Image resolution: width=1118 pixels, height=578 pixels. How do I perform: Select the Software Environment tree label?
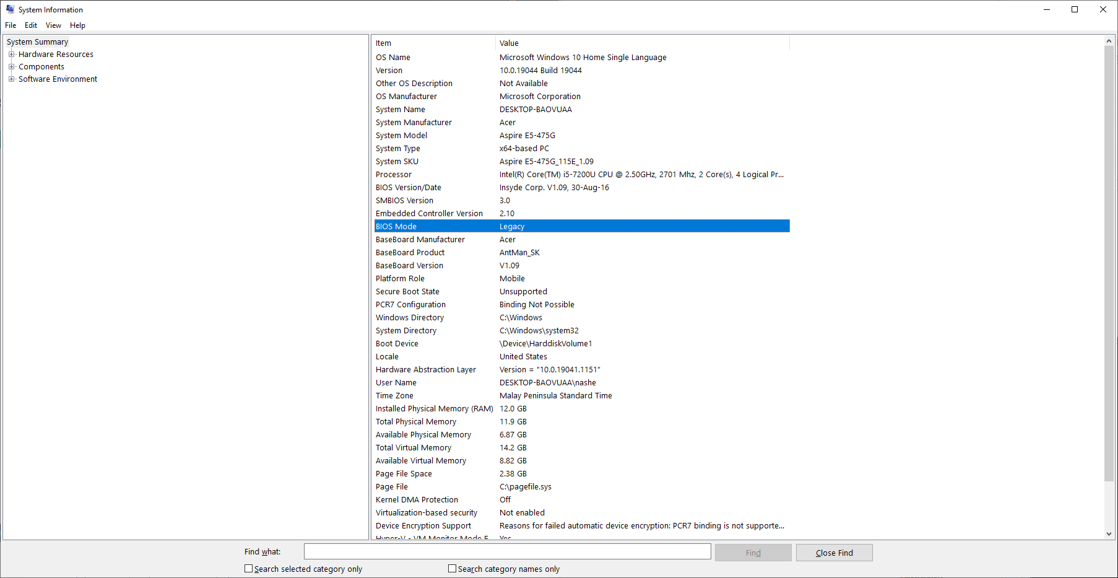[58, 79]
